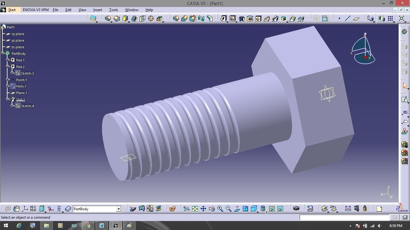
Task: Expand the Pad.1 tree node
Action: click(x=8, y=60)
